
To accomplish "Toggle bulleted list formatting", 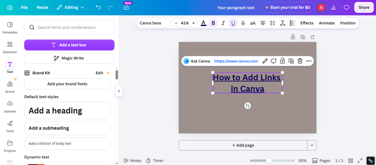I will coord(273,23).
